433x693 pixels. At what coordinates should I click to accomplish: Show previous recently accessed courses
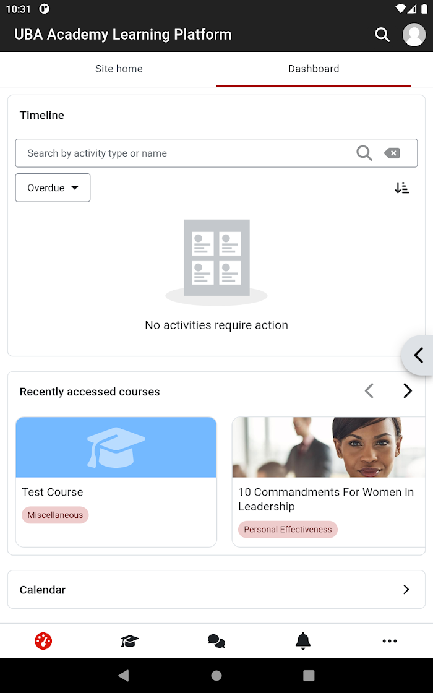point(369,391)
